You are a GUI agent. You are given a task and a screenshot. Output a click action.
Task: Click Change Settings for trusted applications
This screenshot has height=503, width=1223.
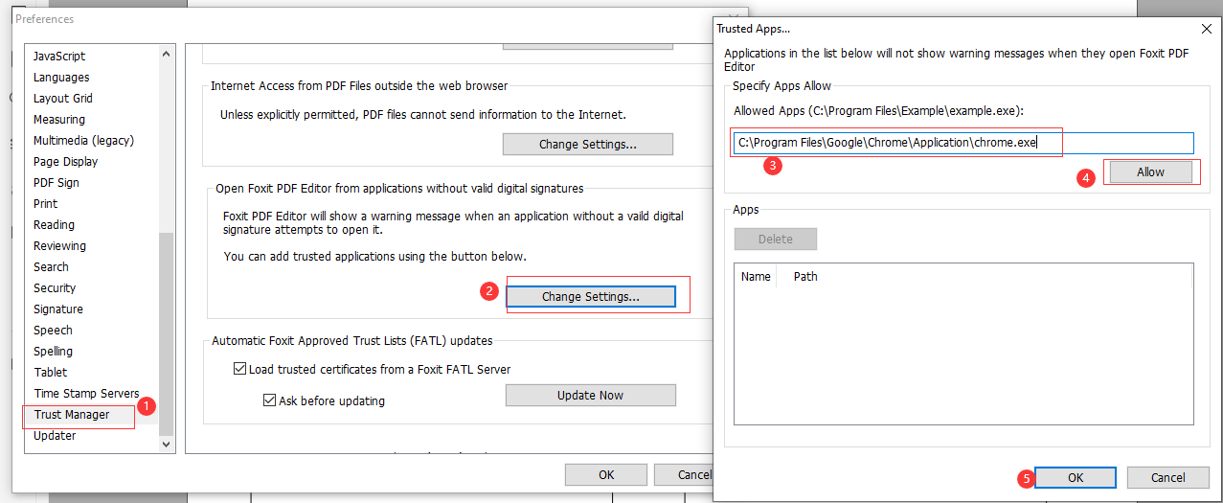click(x=590, y=297)
